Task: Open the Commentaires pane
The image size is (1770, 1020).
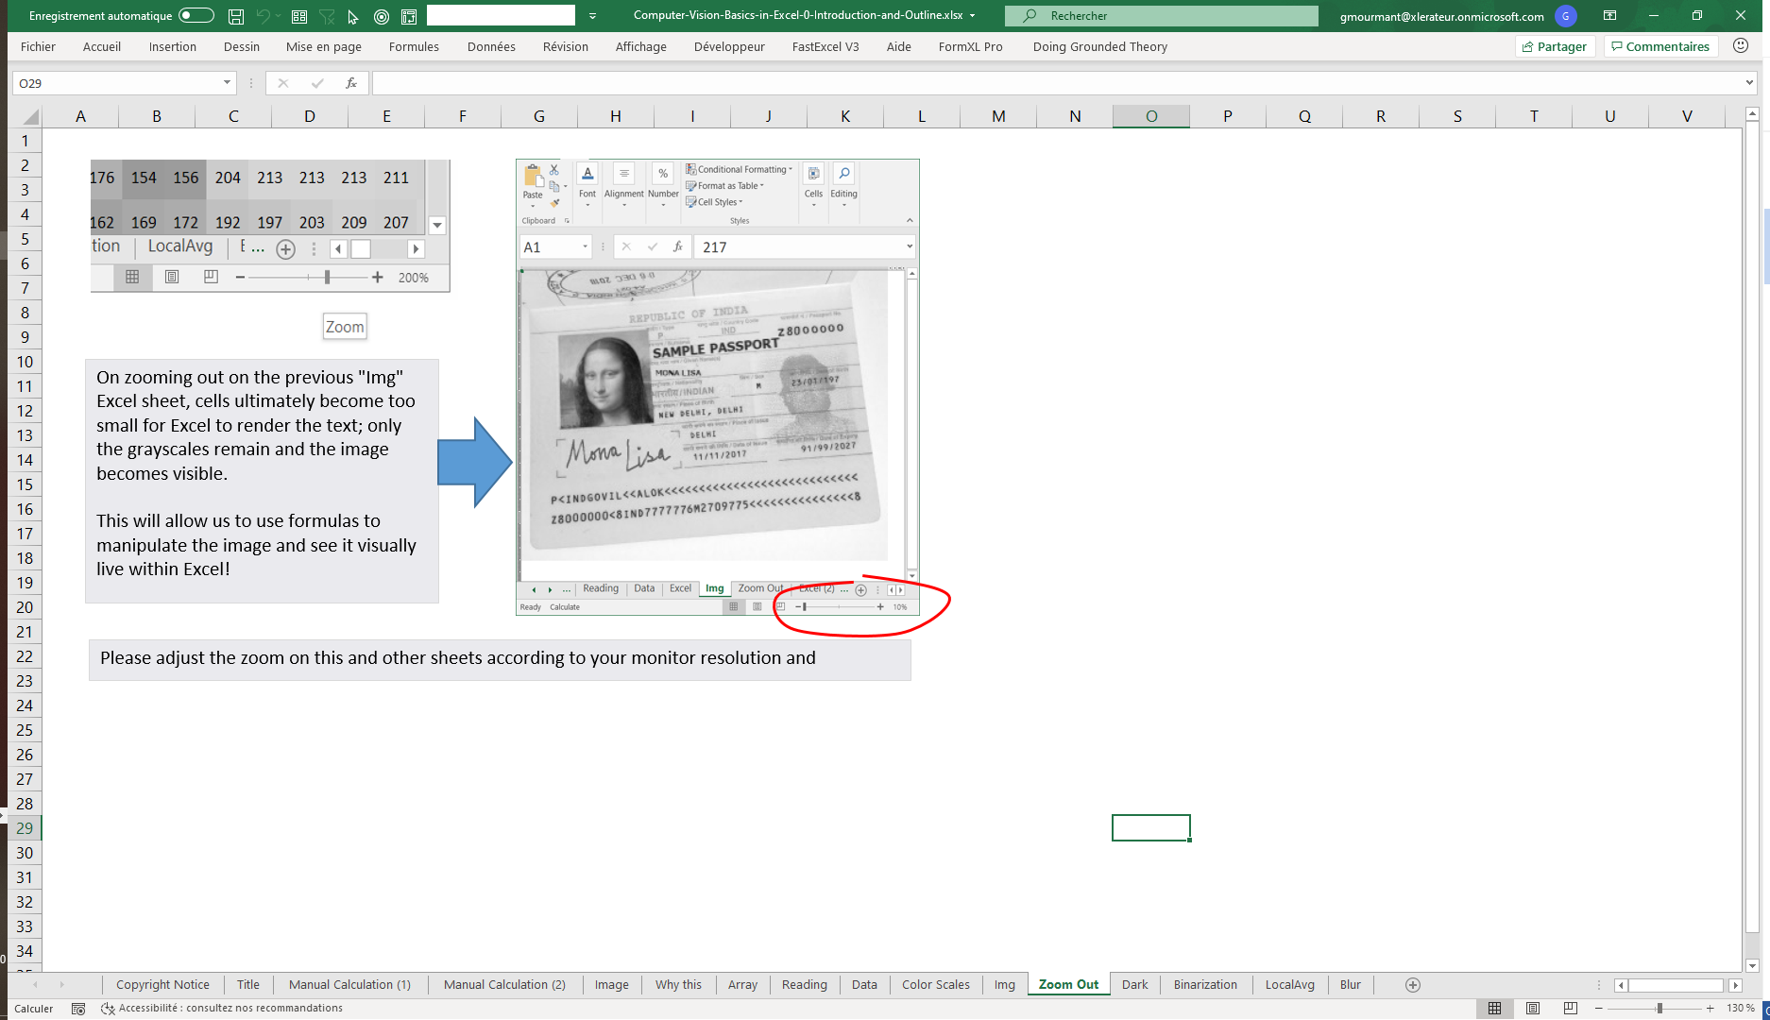Action: tap(1660, 46)
